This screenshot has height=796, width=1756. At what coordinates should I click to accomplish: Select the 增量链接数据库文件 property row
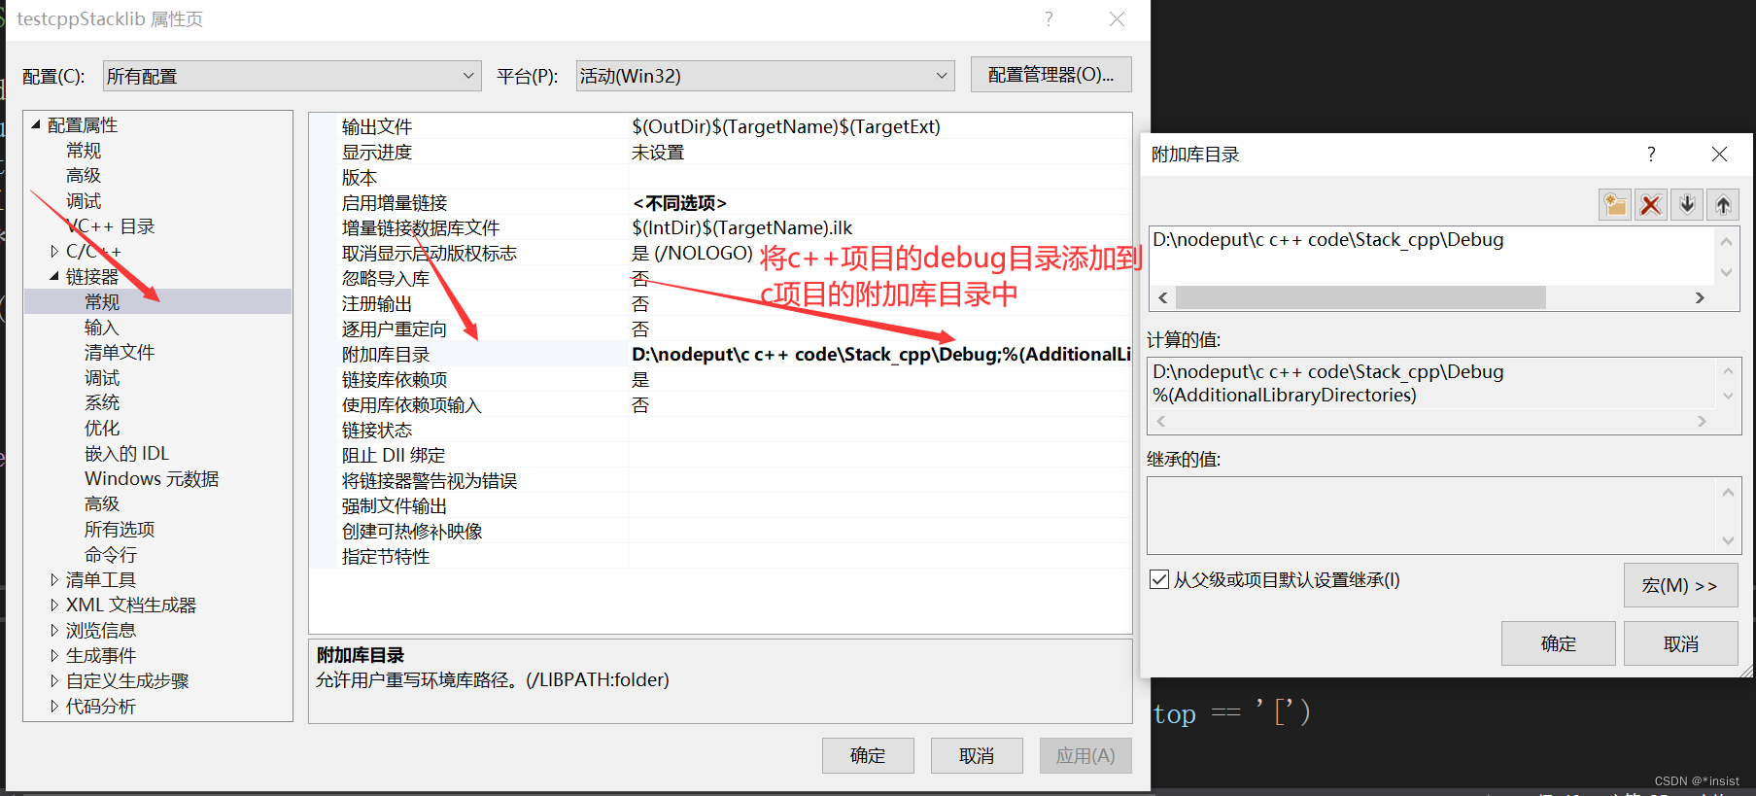720,227
